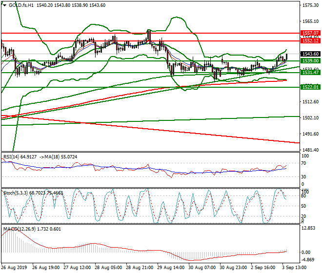The width and height of the screenshot is (322, 273).
Task: Click the 1575.30 price axis value
Action: 310,5
